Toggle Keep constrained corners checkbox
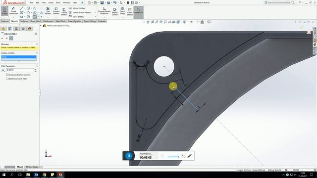The height and width of the screenshot is (178, 317). (7, 75)
